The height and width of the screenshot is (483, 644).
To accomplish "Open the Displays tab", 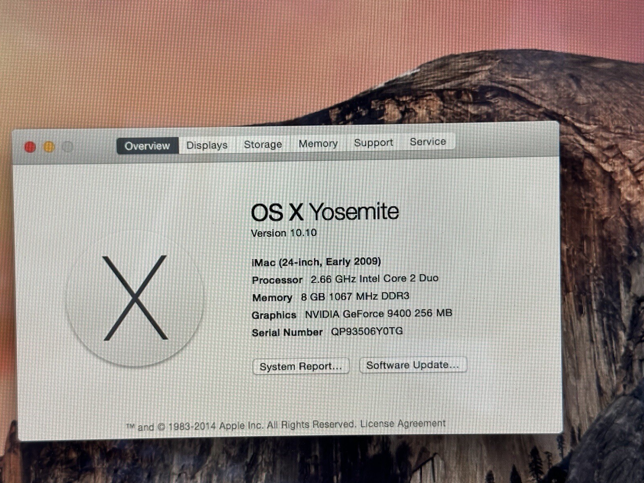I will coord(207,145).
